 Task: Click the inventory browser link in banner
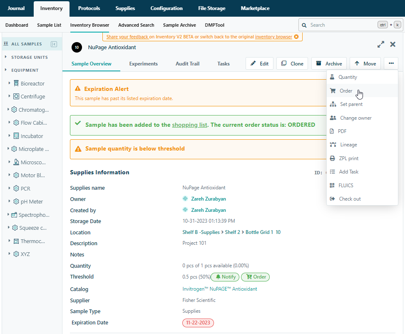click(273, 37)
